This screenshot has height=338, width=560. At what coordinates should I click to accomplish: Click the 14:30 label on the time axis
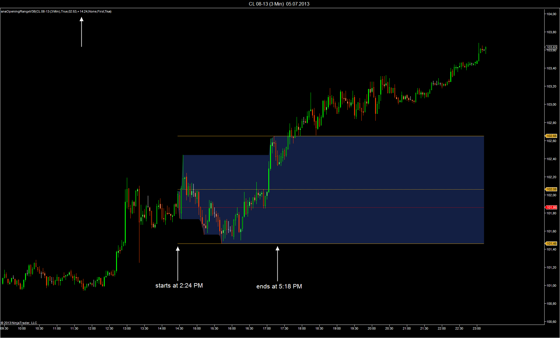click(179, 328)
